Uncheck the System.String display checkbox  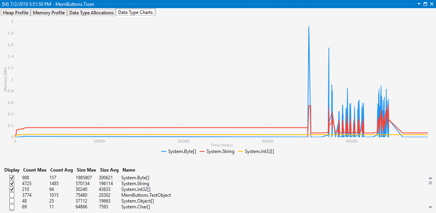pos(12,184)
